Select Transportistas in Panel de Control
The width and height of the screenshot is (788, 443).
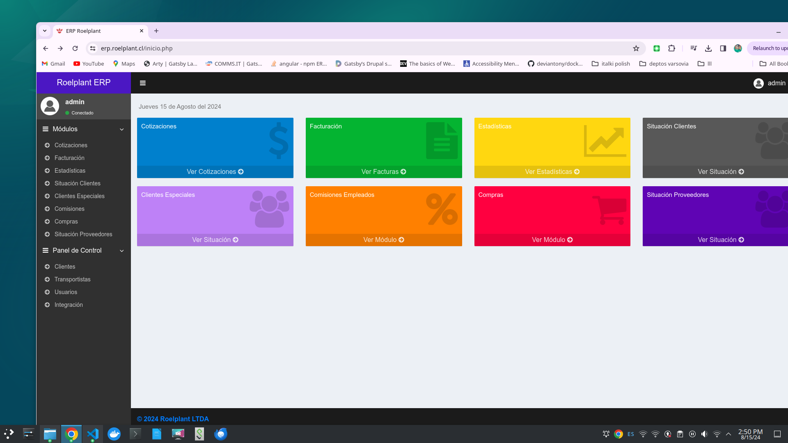click(72, 279)
